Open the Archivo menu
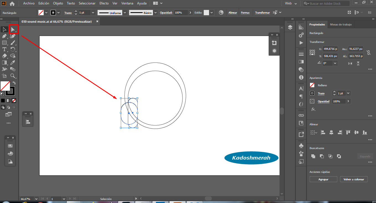The width and height of the screenshot is (376, 203). point(29,3)
